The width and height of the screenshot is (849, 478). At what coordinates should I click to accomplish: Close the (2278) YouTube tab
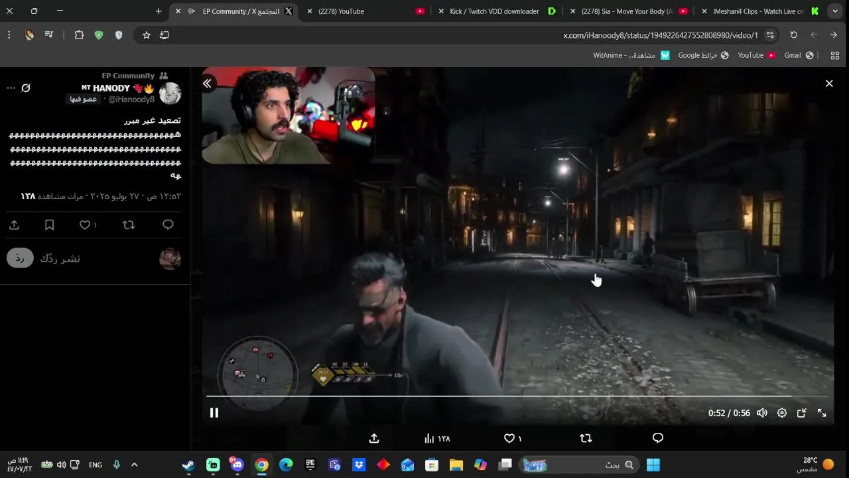[309, 11]
